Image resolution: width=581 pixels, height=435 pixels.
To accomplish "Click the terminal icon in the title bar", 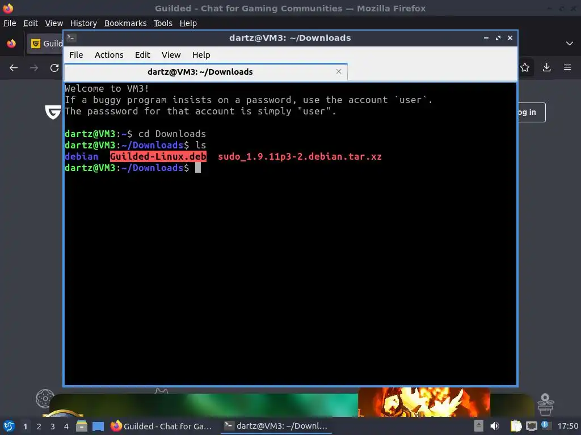I will tap(71, 37).
